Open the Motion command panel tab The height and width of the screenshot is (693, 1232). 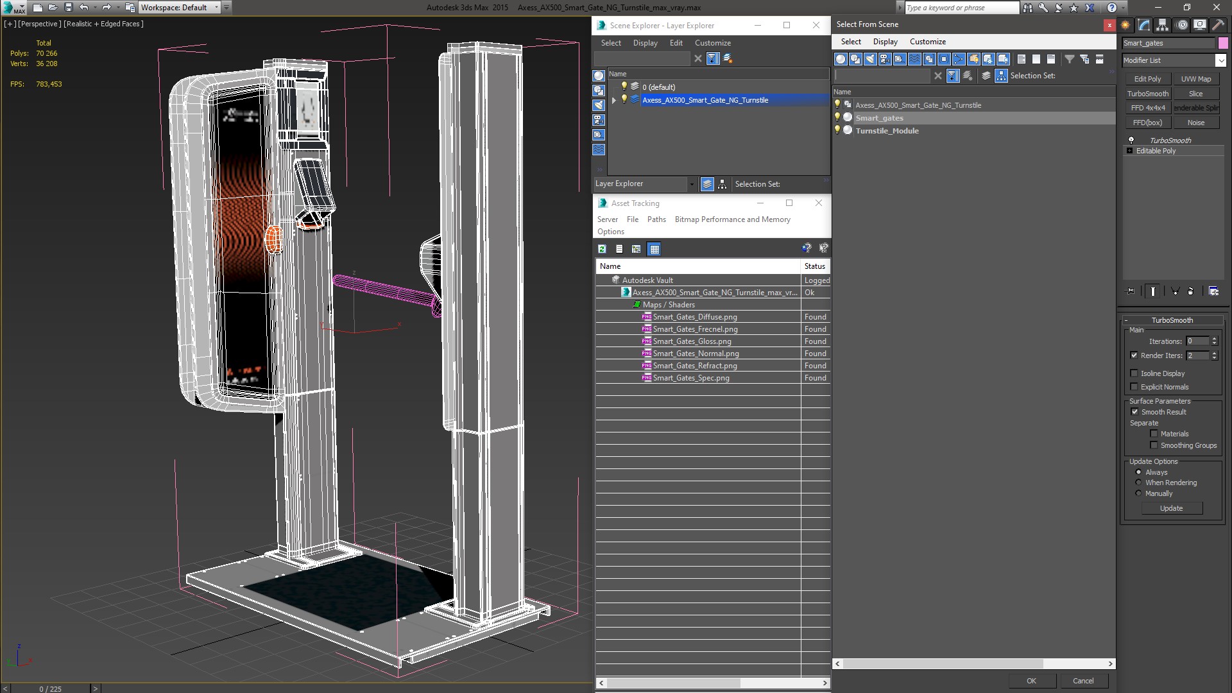(x=1181, y=25)
